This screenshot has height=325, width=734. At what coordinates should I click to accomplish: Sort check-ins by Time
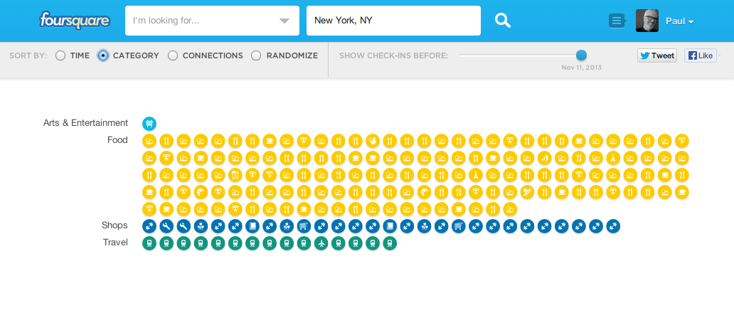click(73, 55)
